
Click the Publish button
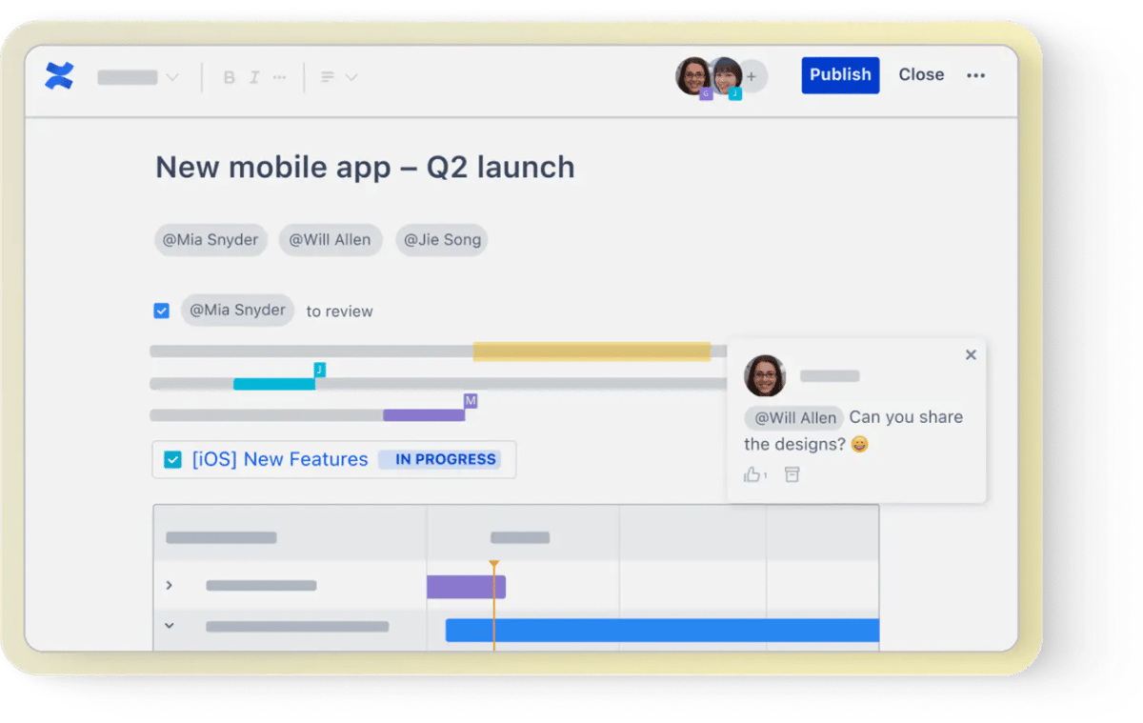coord(840,74)
